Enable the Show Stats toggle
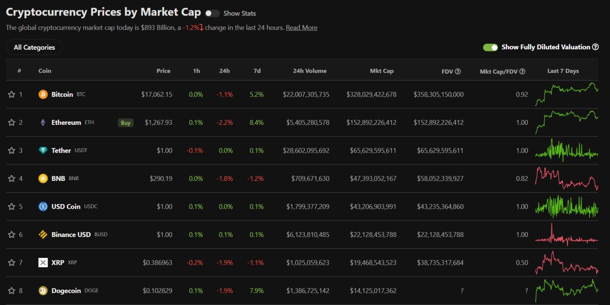Viewport: 610px width, 305px height. 212,13
